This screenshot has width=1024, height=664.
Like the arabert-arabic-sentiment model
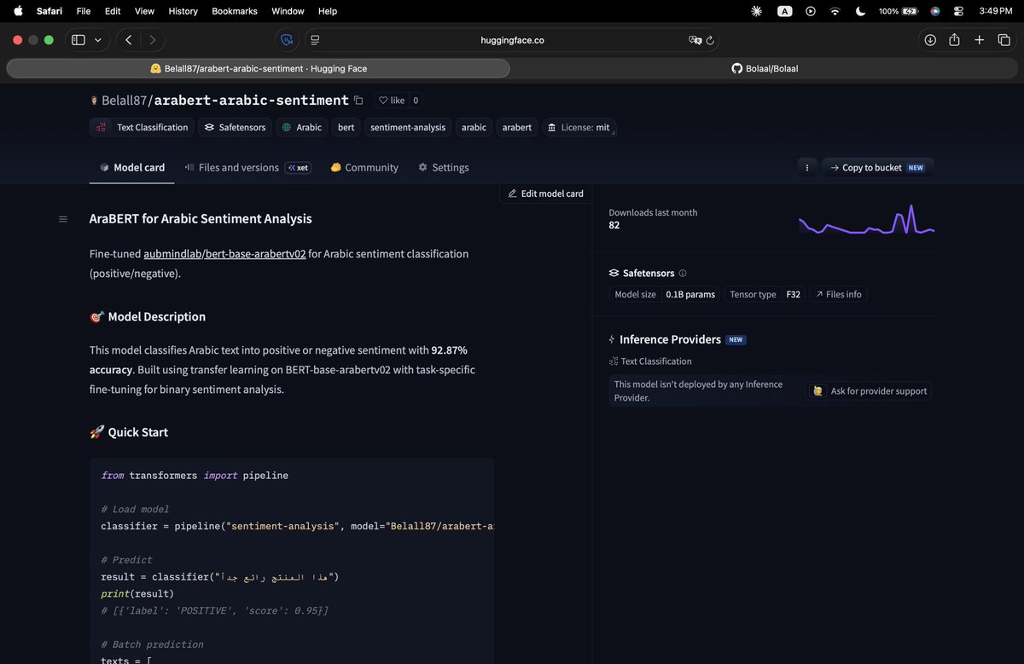click(392, 101)
